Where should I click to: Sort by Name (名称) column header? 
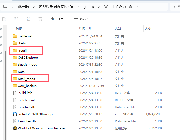[19, 28]
